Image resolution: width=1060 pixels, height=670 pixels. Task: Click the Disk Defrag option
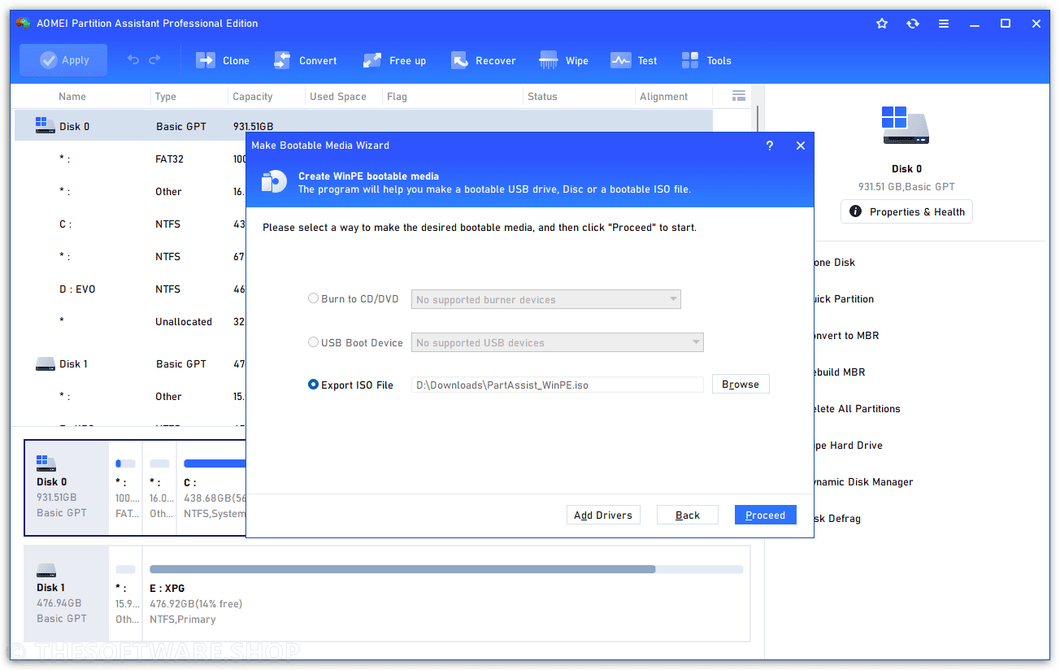click(836, 518)
